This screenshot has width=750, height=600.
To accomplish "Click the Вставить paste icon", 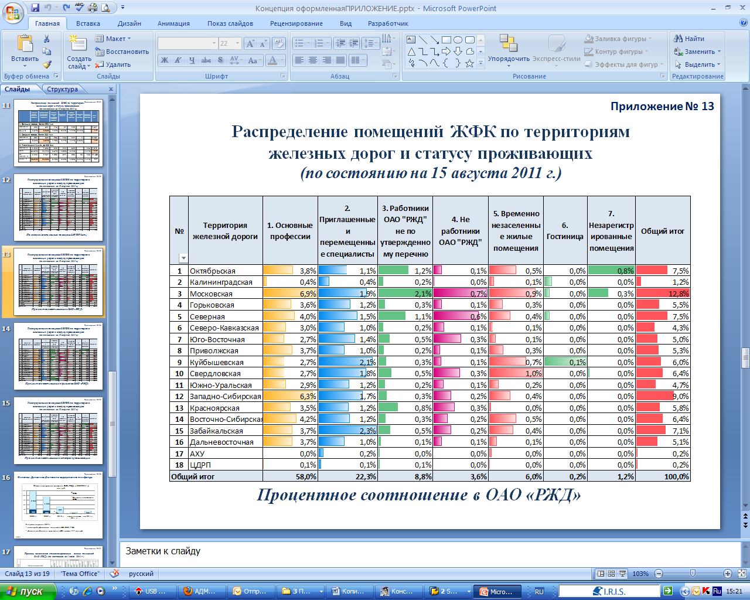I will 25,44.
